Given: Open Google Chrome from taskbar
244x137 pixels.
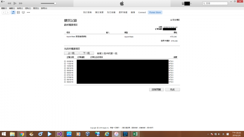Looking at the screenshot, I should [22, 134].
